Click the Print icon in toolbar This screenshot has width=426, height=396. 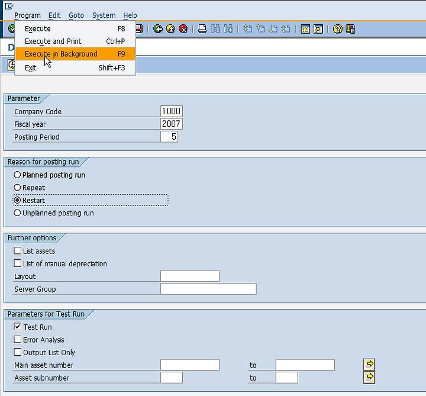(202, 29)
